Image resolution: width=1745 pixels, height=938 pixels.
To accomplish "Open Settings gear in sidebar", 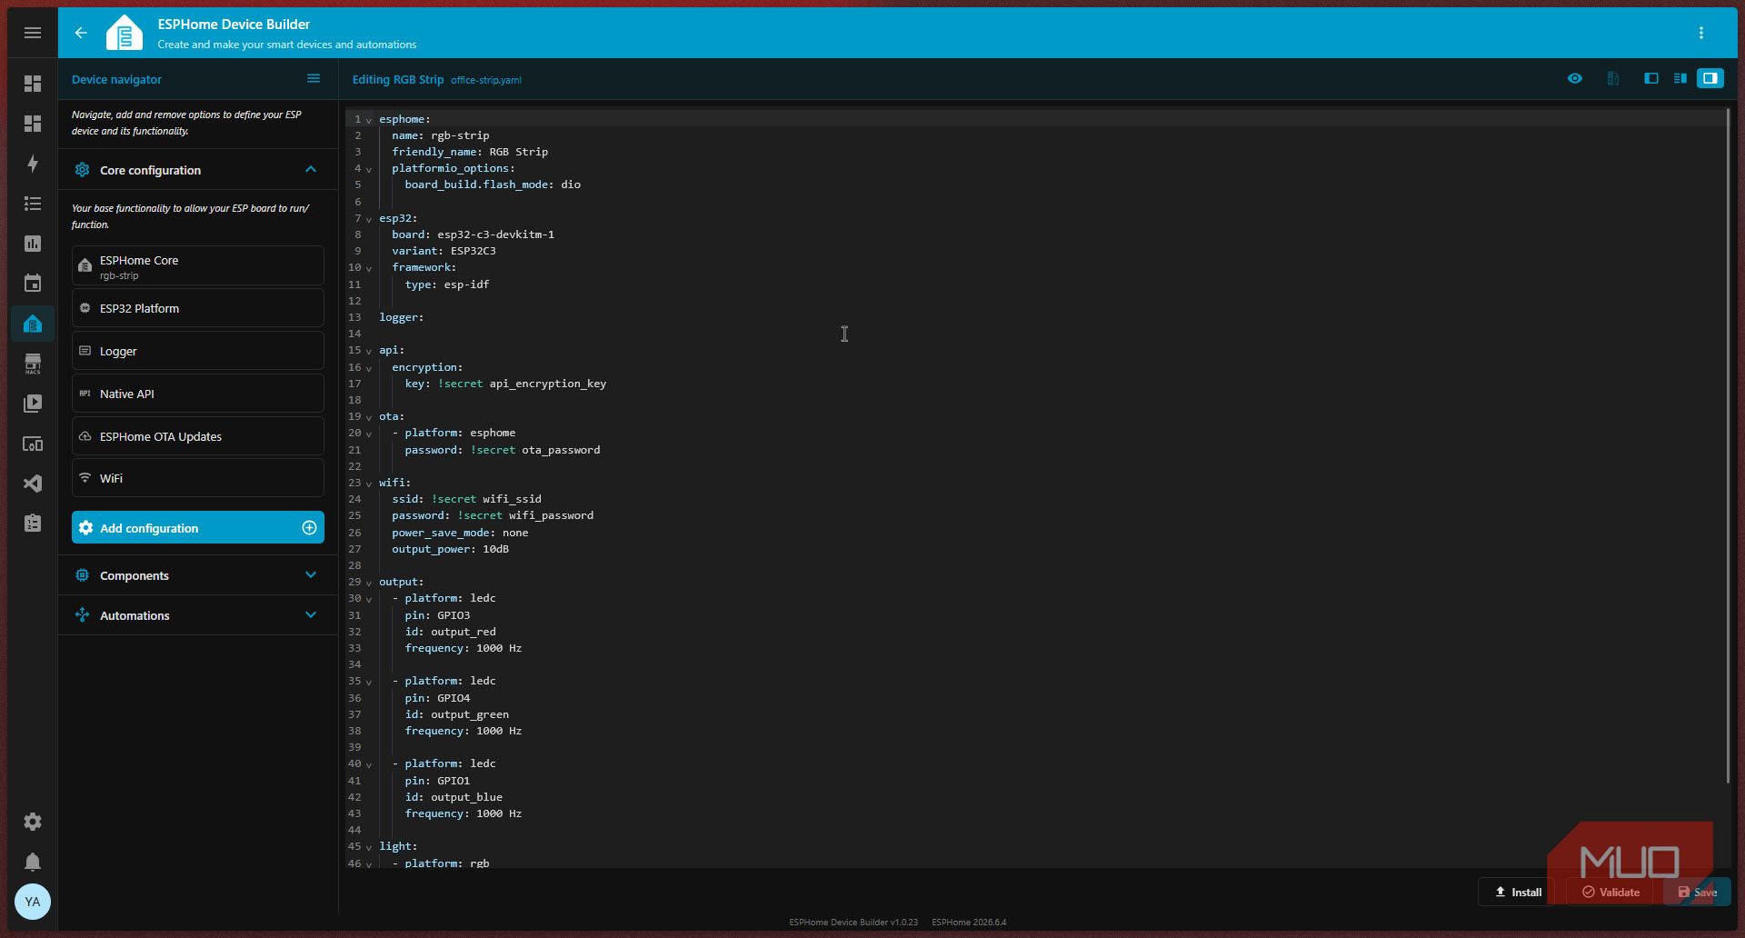I will click(x=33, y=822).
